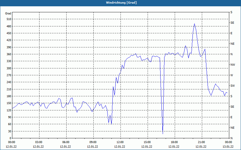Screen dimensions: 241x150
Task: Click the 0 degree axis label
Action: coord(10,138)
